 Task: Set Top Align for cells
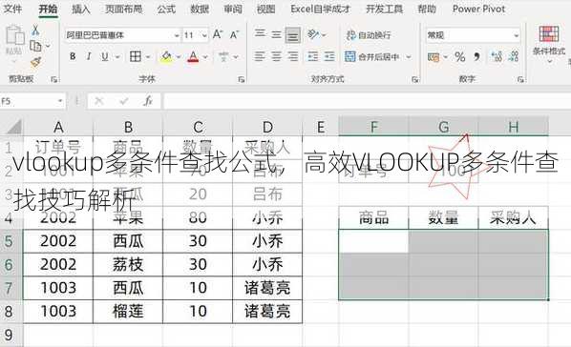tap(260, 34)
